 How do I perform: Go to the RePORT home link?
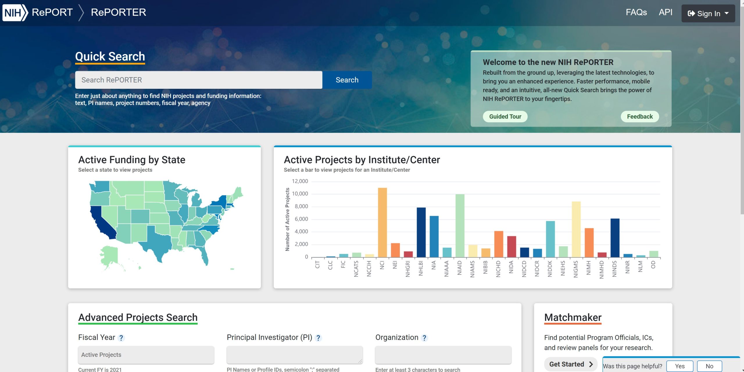(52, 12)
